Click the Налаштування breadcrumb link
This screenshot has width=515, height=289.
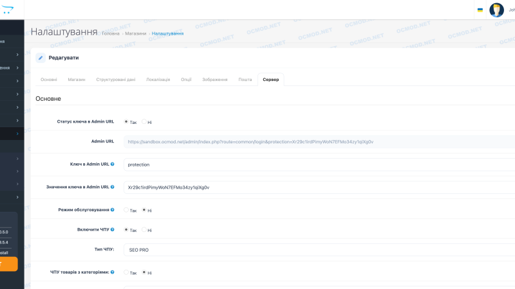pos(167,33)
